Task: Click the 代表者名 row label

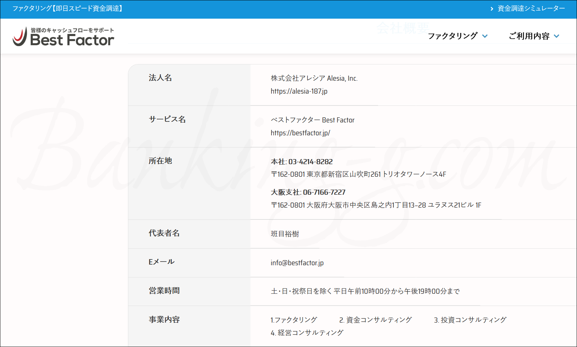Action: pyautogui.click(x=164, y=233)
